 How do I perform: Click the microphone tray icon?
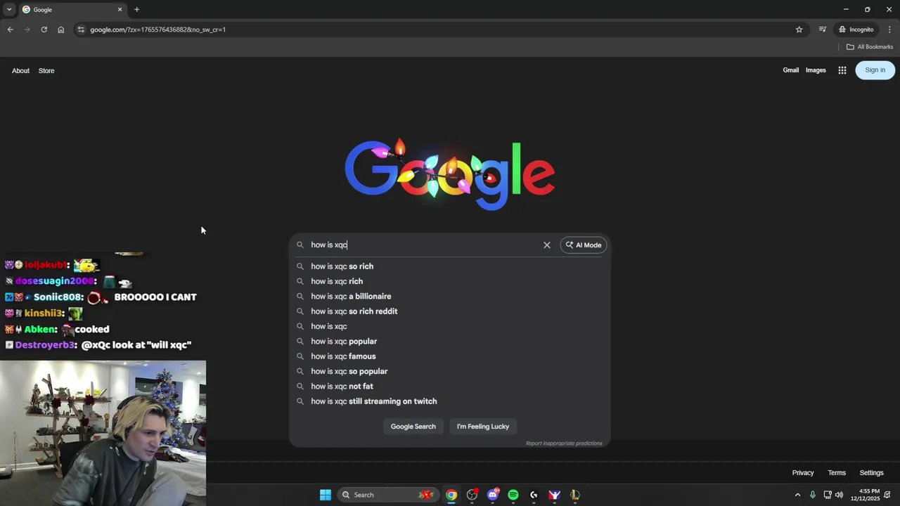pos(813,495)
